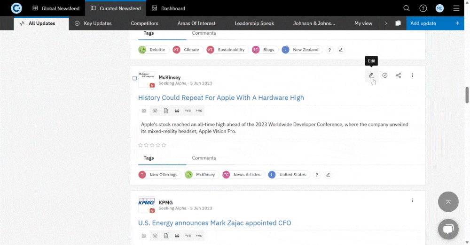Select +ve sentiment under Apple headline
This screenshot has height=245, width=470.
pos(199,111)
